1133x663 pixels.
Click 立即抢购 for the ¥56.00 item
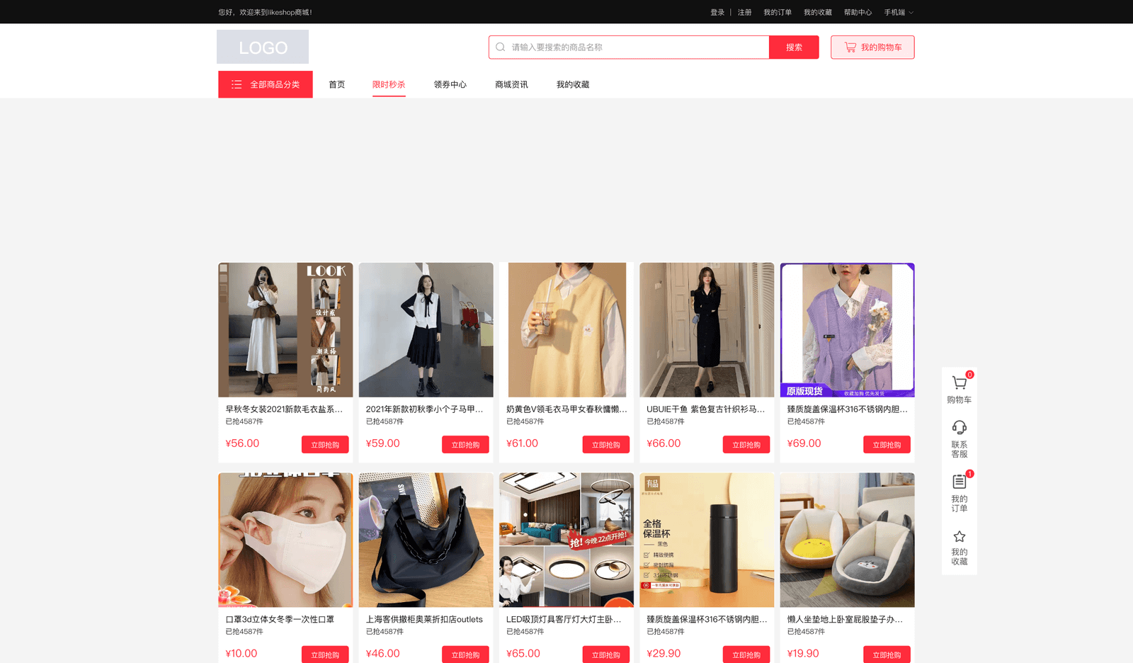(325, 445)
